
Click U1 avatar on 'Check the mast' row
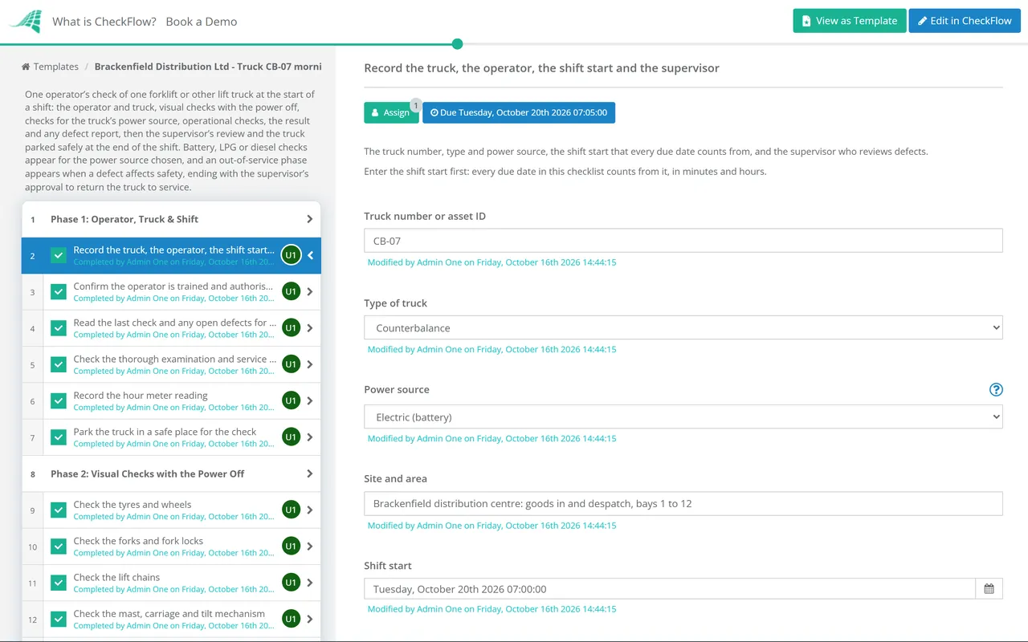click(x=291, y=619)
